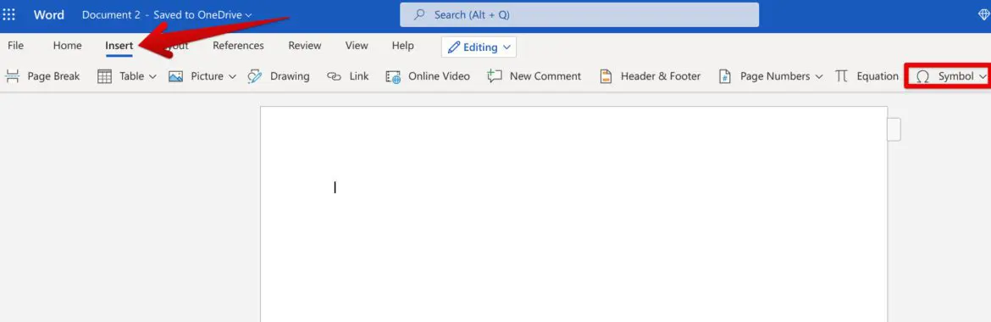Click the Word app name
Screen dimensions: 991x322
pos(48,14)
